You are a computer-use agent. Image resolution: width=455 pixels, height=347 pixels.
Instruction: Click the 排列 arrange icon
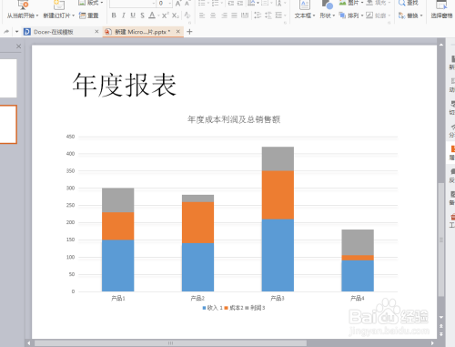tap(342, 15)
